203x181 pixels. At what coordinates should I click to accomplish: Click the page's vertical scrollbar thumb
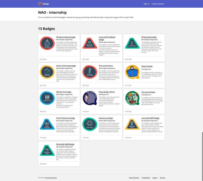pyautogui.click(x=202, y=156)
